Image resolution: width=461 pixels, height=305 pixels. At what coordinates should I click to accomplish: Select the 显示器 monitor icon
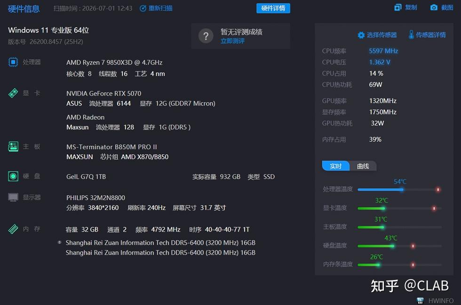(x=13, y=197)
